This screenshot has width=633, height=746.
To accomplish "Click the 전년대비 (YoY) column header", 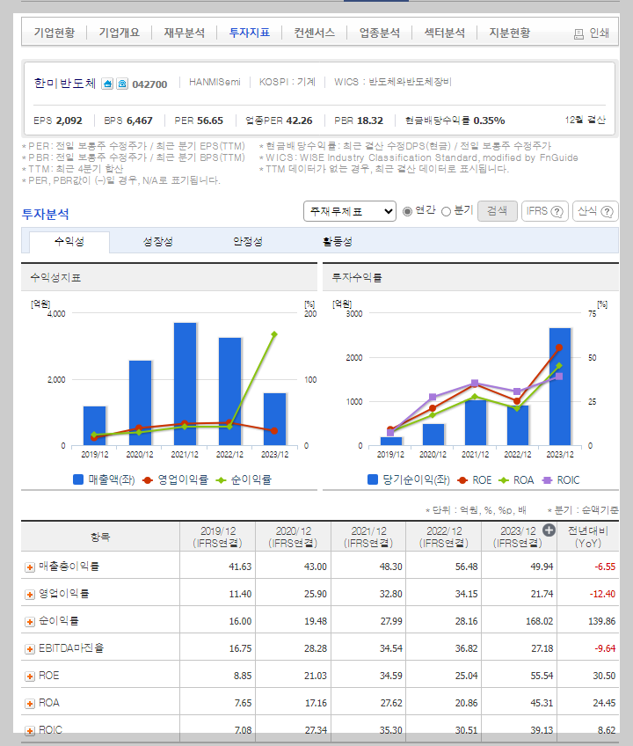I will click(588, 537).
